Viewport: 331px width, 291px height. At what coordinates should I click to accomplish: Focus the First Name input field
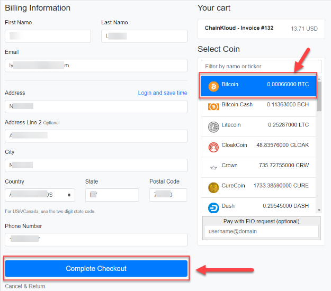coord(48,36)
